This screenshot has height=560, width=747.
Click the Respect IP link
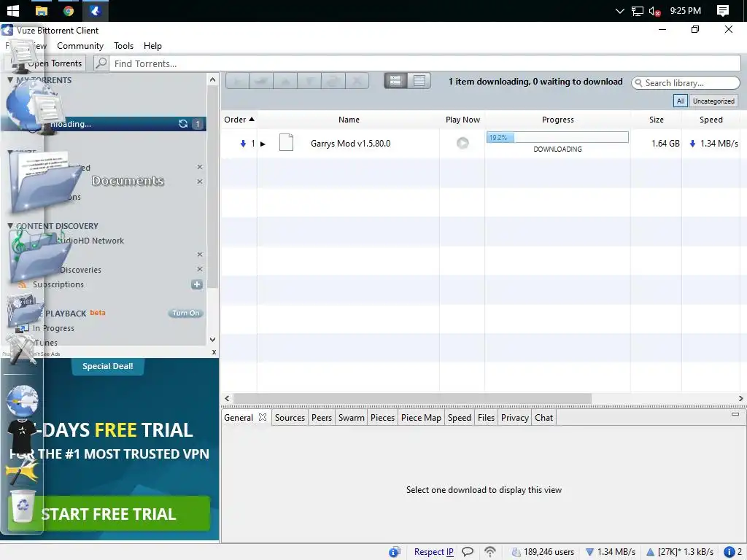coord(433,552)
